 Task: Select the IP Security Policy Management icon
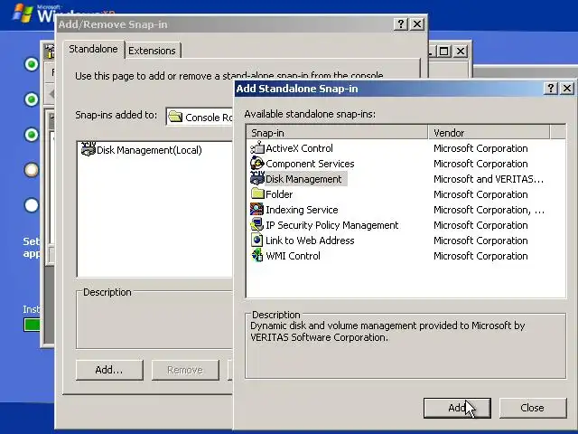pyautogui.click(x=257, y=225)
